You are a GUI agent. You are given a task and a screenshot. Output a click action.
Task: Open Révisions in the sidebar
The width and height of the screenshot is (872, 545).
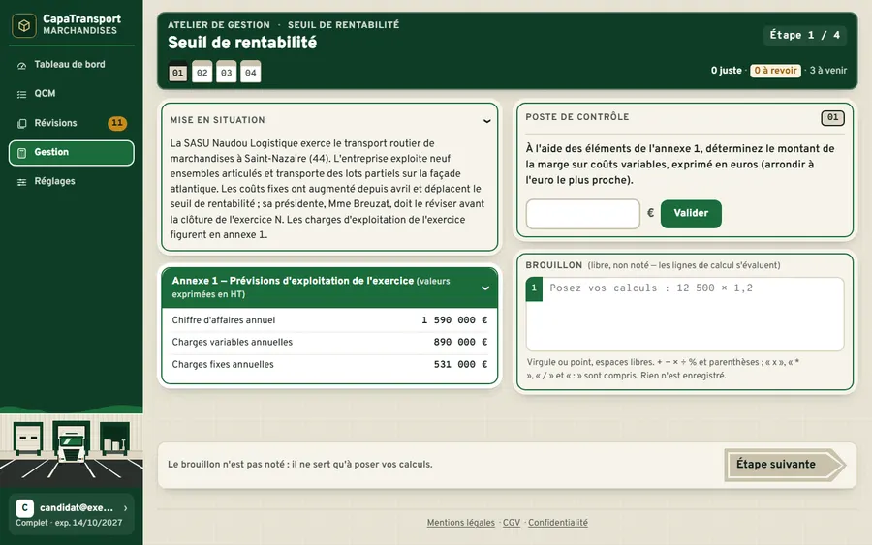71,123
